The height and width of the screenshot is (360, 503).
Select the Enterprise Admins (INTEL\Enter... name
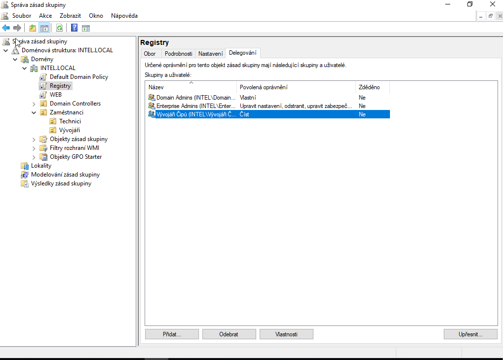[195, 106]
